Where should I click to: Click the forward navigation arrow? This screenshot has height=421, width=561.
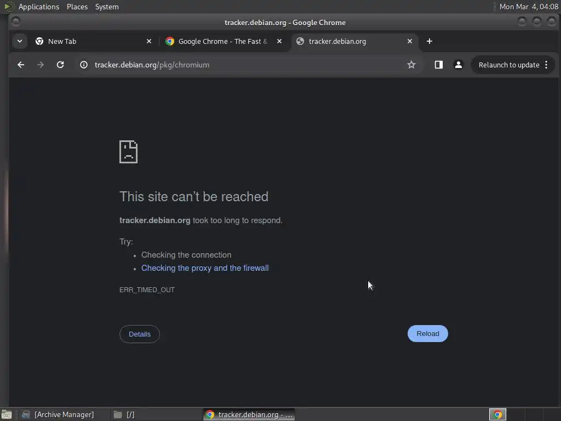[41, 65]
